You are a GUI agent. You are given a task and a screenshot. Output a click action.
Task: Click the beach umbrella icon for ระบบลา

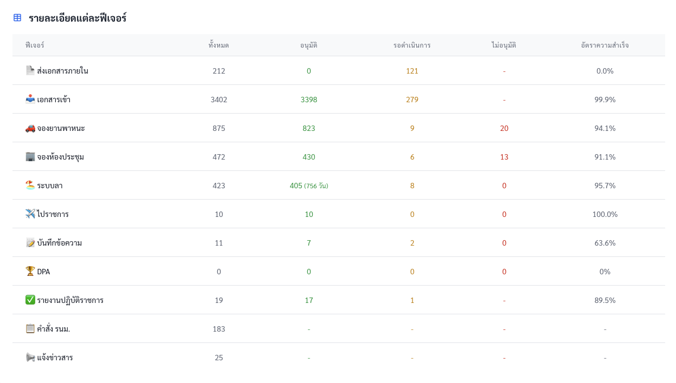click(x=30, y=185)
